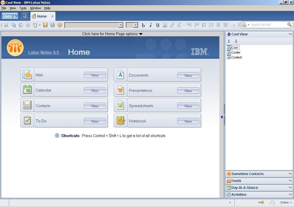Open the File menu
The width and height of the screenshot is (294, 207).
click(x=4, y=8)
